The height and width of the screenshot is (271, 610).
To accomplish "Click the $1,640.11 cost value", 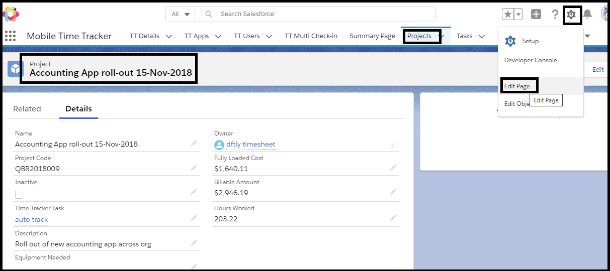I will tap(231, 169).
